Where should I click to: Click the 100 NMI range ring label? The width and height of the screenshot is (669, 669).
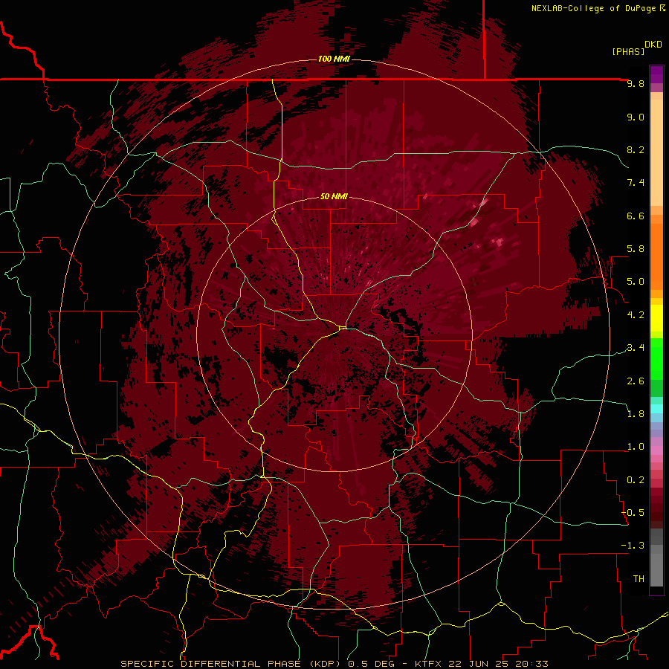334,59
